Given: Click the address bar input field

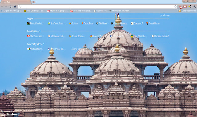Looking at the screenshot, I should pos(97,6).
